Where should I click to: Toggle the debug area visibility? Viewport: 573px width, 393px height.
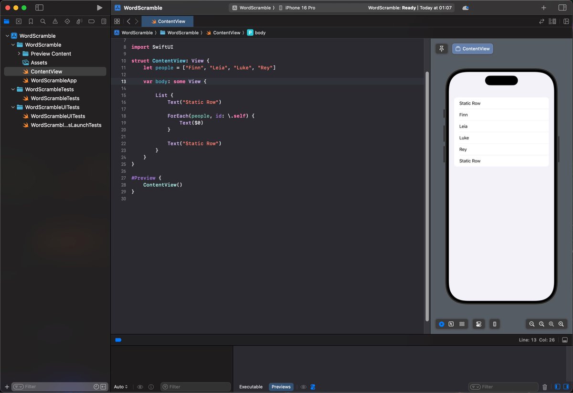tap(565, 340)
